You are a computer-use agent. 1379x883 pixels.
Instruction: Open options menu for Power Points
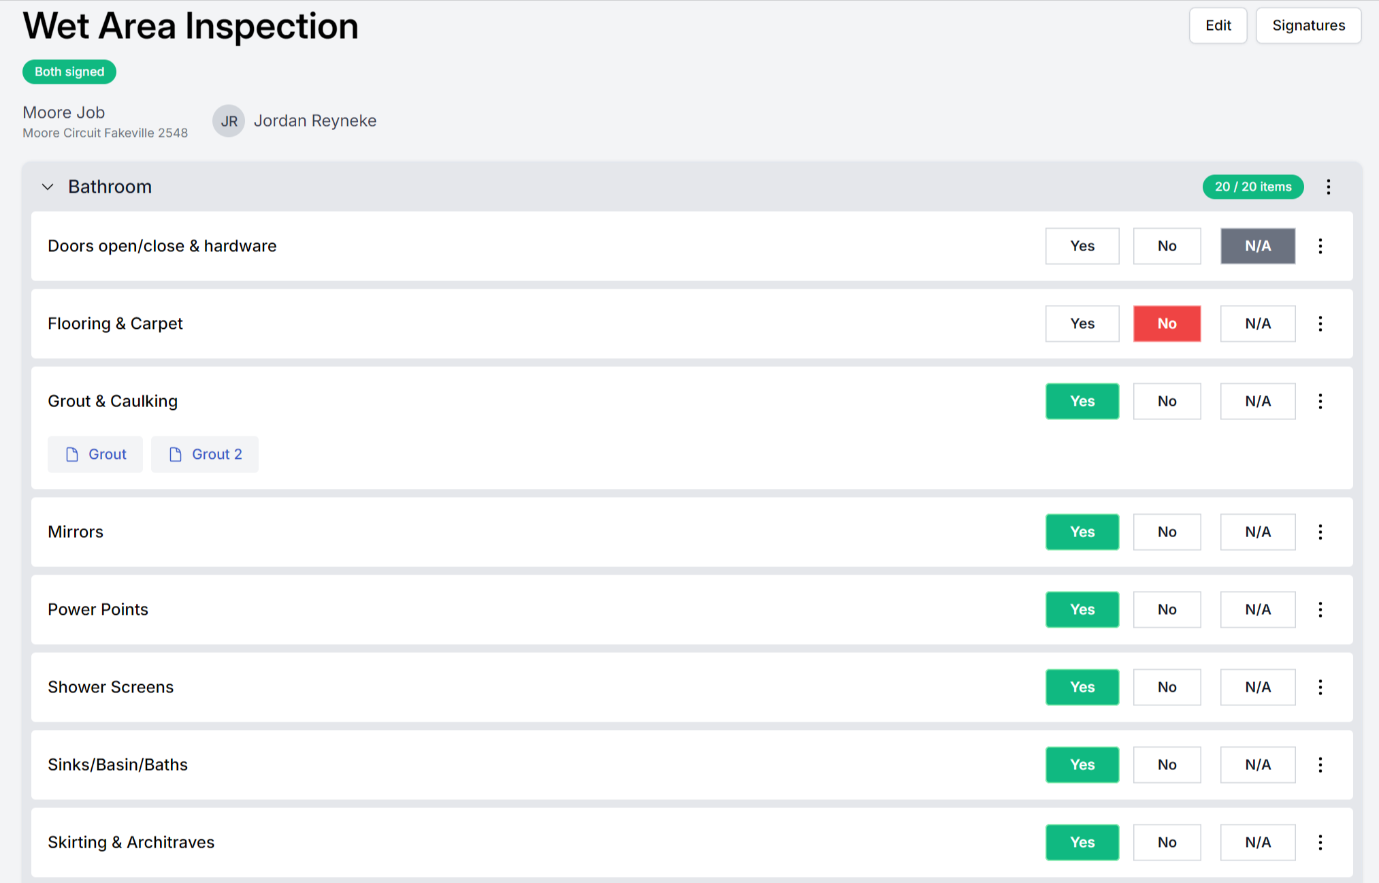pyautogui.click(x=1320, y=609)
